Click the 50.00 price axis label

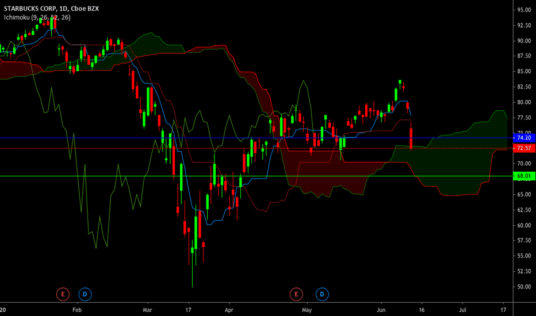524,287
